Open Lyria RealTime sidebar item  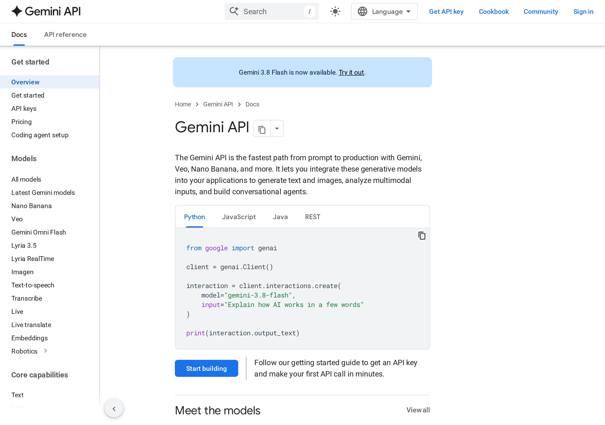pyautogui.click(x=33, y=259)
